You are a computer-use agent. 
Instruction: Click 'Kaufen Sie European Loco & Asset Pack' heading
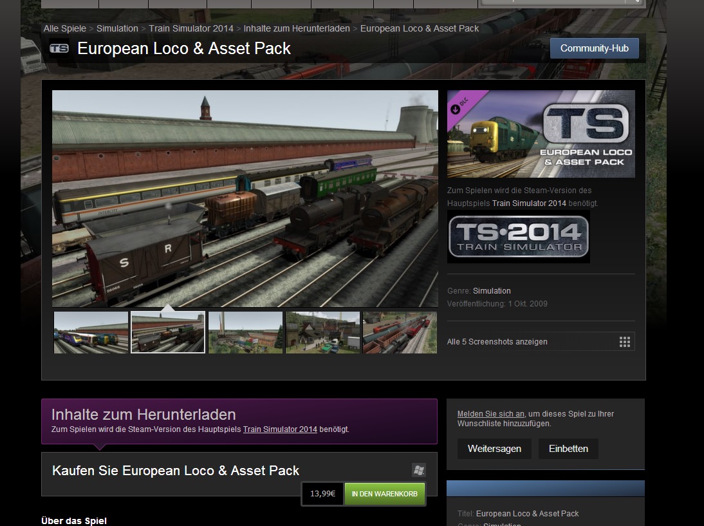coord(176,470)
